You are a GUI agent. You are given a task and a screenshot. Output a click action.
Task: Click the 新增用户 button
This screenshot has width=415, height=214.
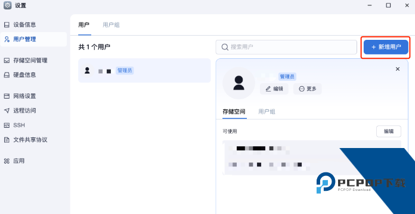coord(386,47)
